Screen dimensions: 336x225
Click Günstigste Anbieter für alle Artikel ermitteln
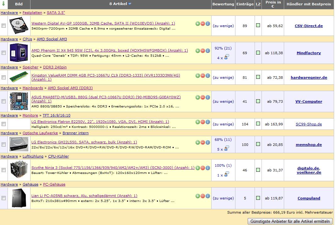coord(290,221)
